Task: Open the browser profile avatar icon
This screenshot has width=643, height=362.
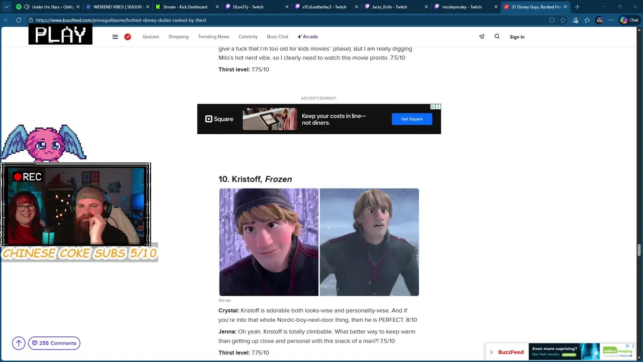Action: click(x=599, y=20)
